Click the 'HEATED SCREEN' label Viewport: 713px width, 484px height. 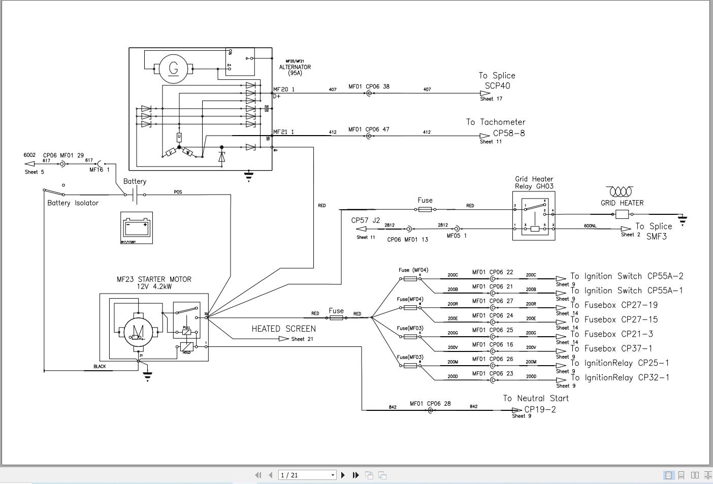click(283, 329)
